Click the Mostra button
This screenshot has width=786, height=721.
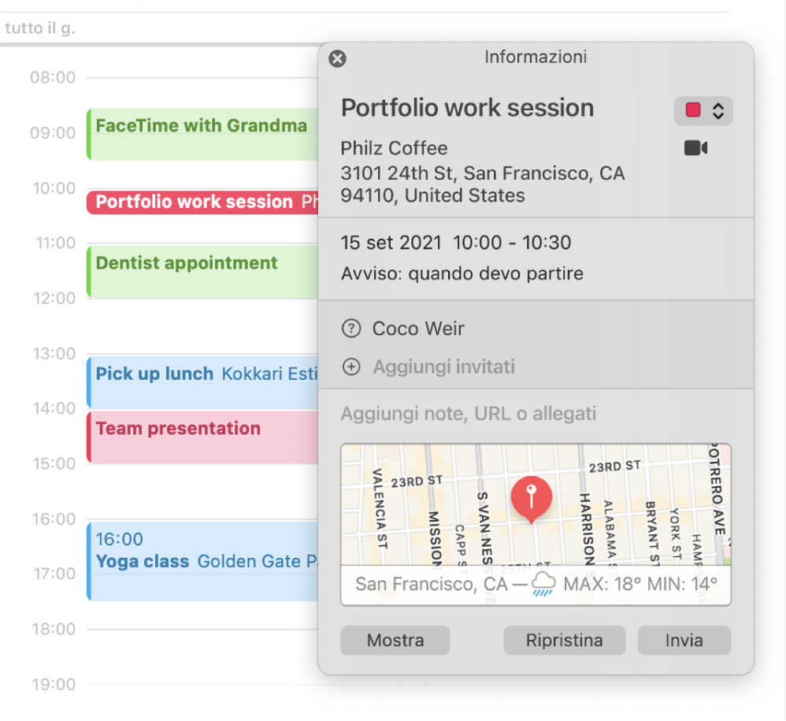(x=395, y=641)
